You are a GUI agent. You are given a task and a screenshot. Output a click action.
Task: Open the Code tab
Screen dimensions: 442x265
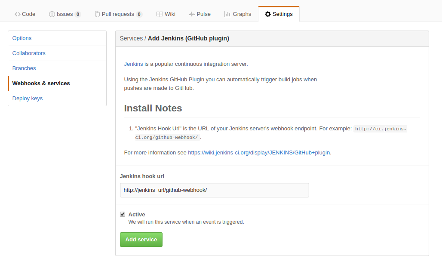(x=25, y=14)
